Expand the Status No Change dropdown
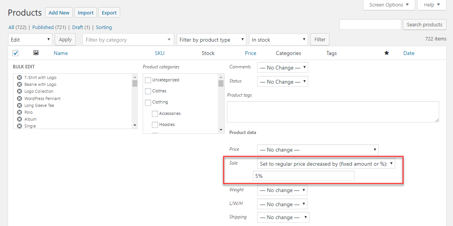 [282, 82]
